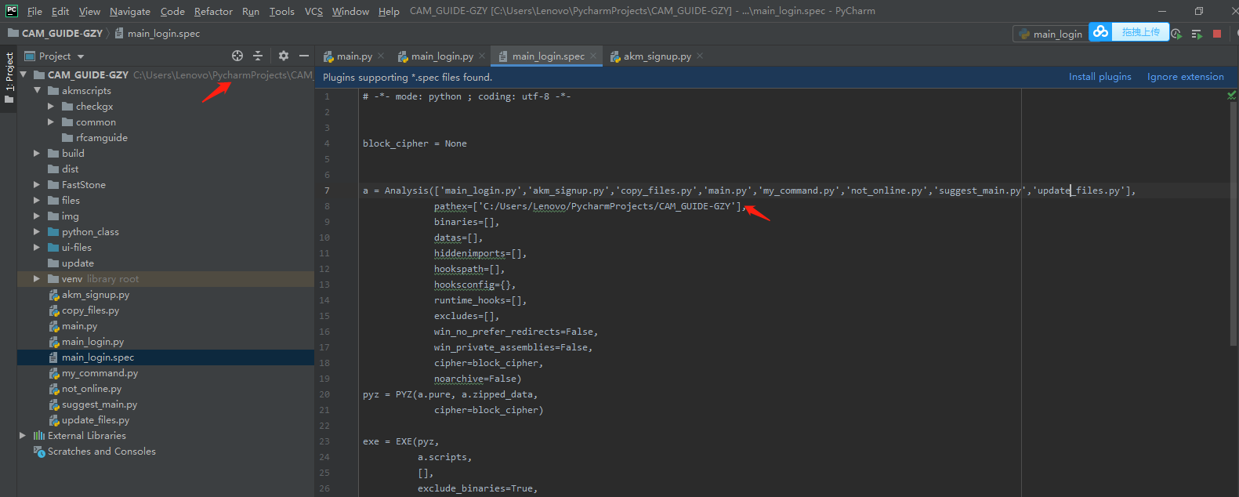Select not_online.py in project tree
Image resolution: width=1239 pixels, height=497 pixels.
(92, 389)
